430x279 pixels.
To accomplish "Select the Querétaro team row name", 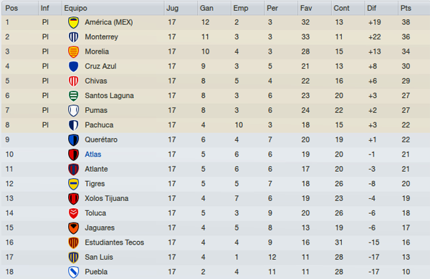I will [x=101, y=139].
